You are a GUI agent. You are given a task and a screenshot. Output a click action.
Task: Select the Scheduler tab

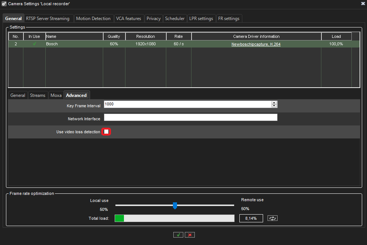(x=175, y=19)
